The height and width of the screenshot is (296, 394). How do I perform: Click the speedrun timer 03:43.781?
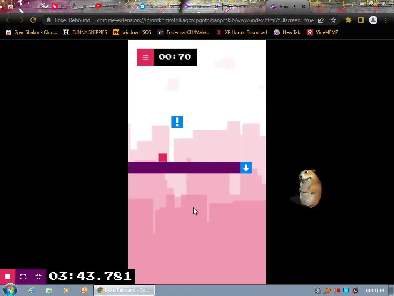[90, 276]
